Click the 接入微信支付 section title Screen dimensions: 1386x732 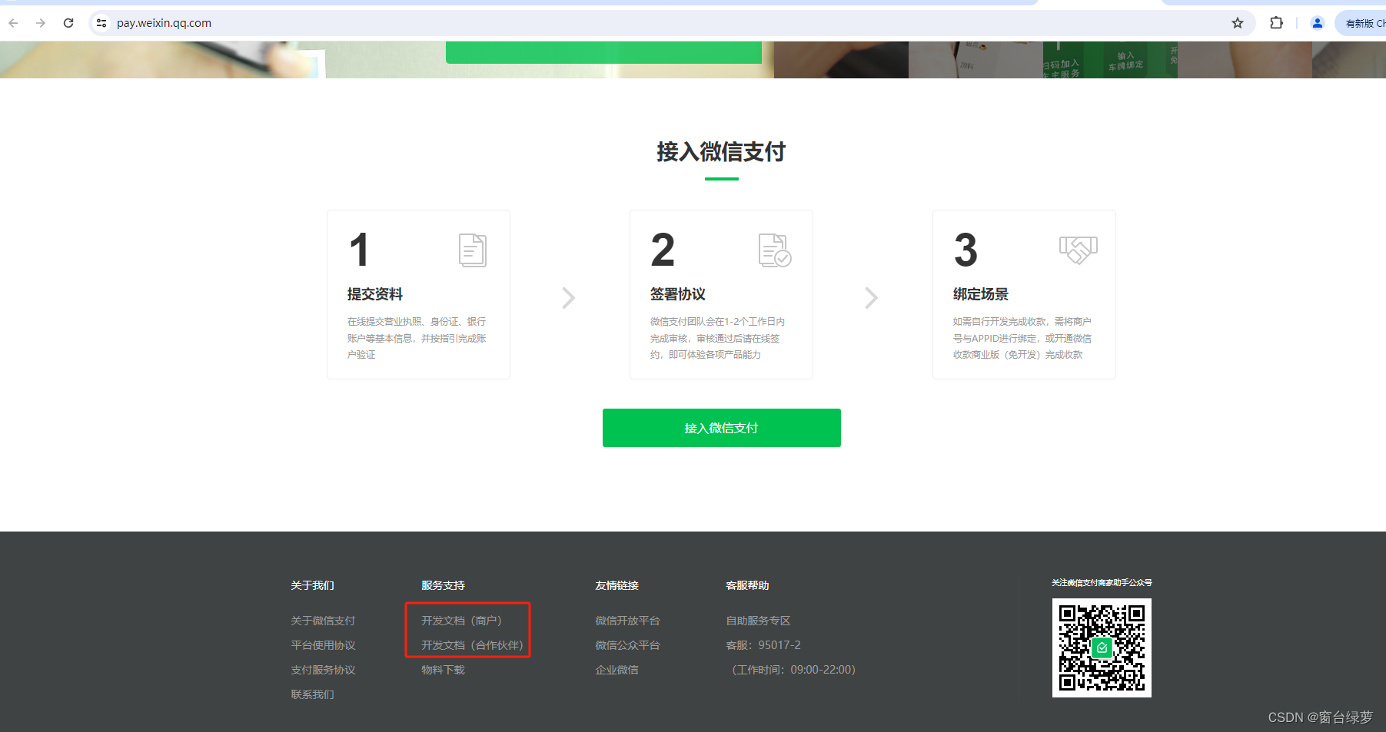721,151
